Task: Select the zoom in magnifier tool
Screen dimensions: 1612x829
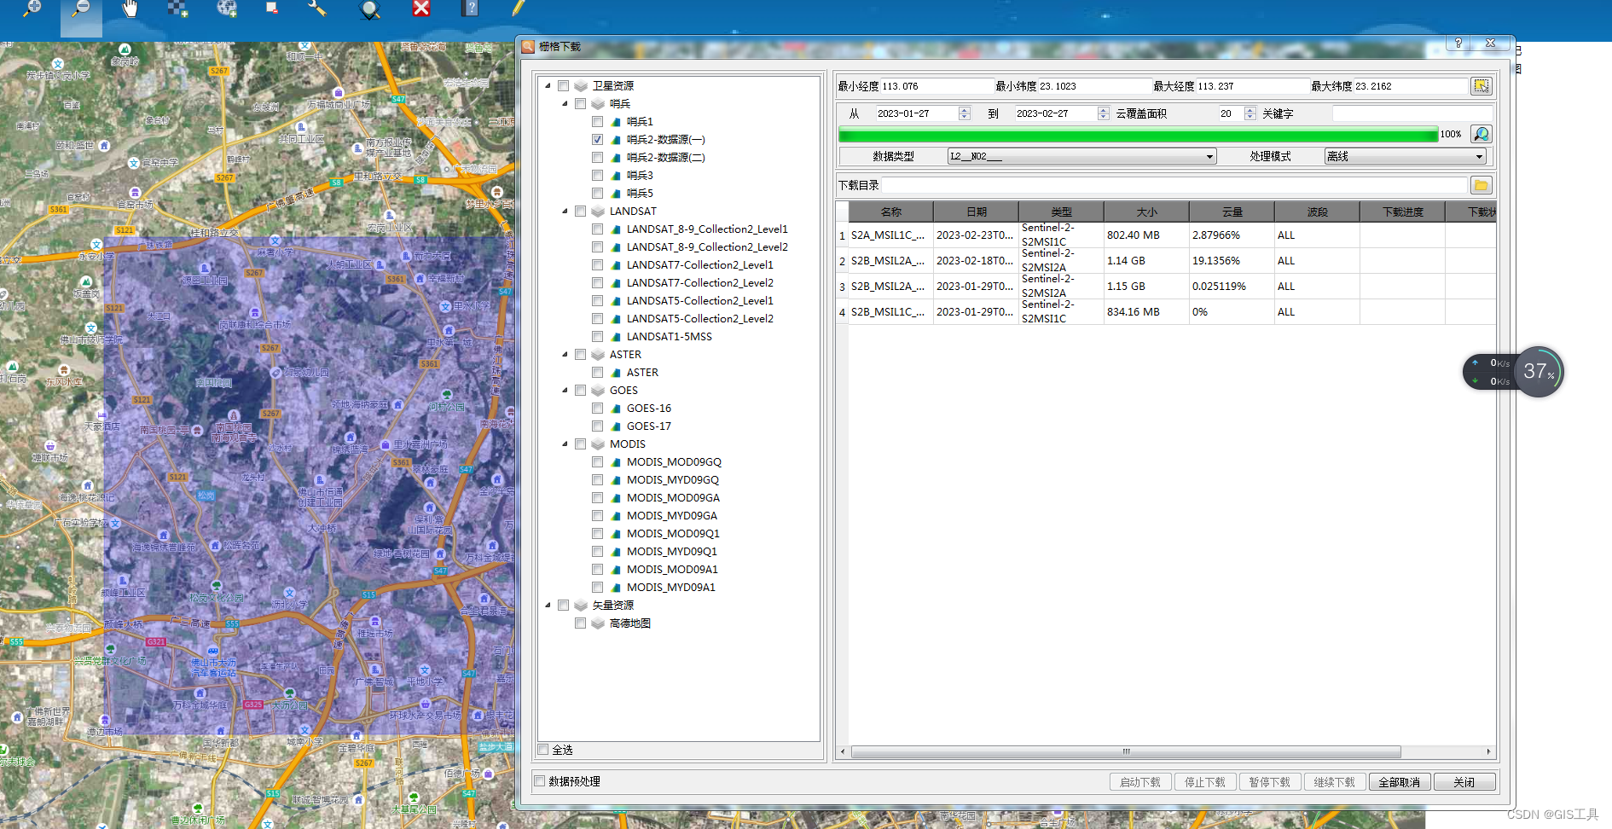Action: [x=32, y=9]
